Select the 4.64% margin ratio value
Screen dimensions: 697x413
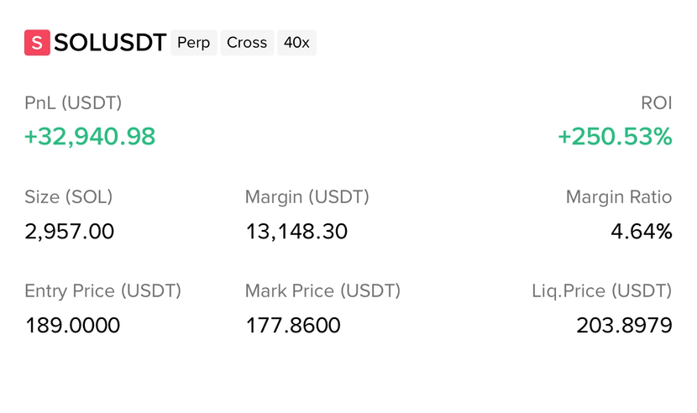click(x=642, y=231)
